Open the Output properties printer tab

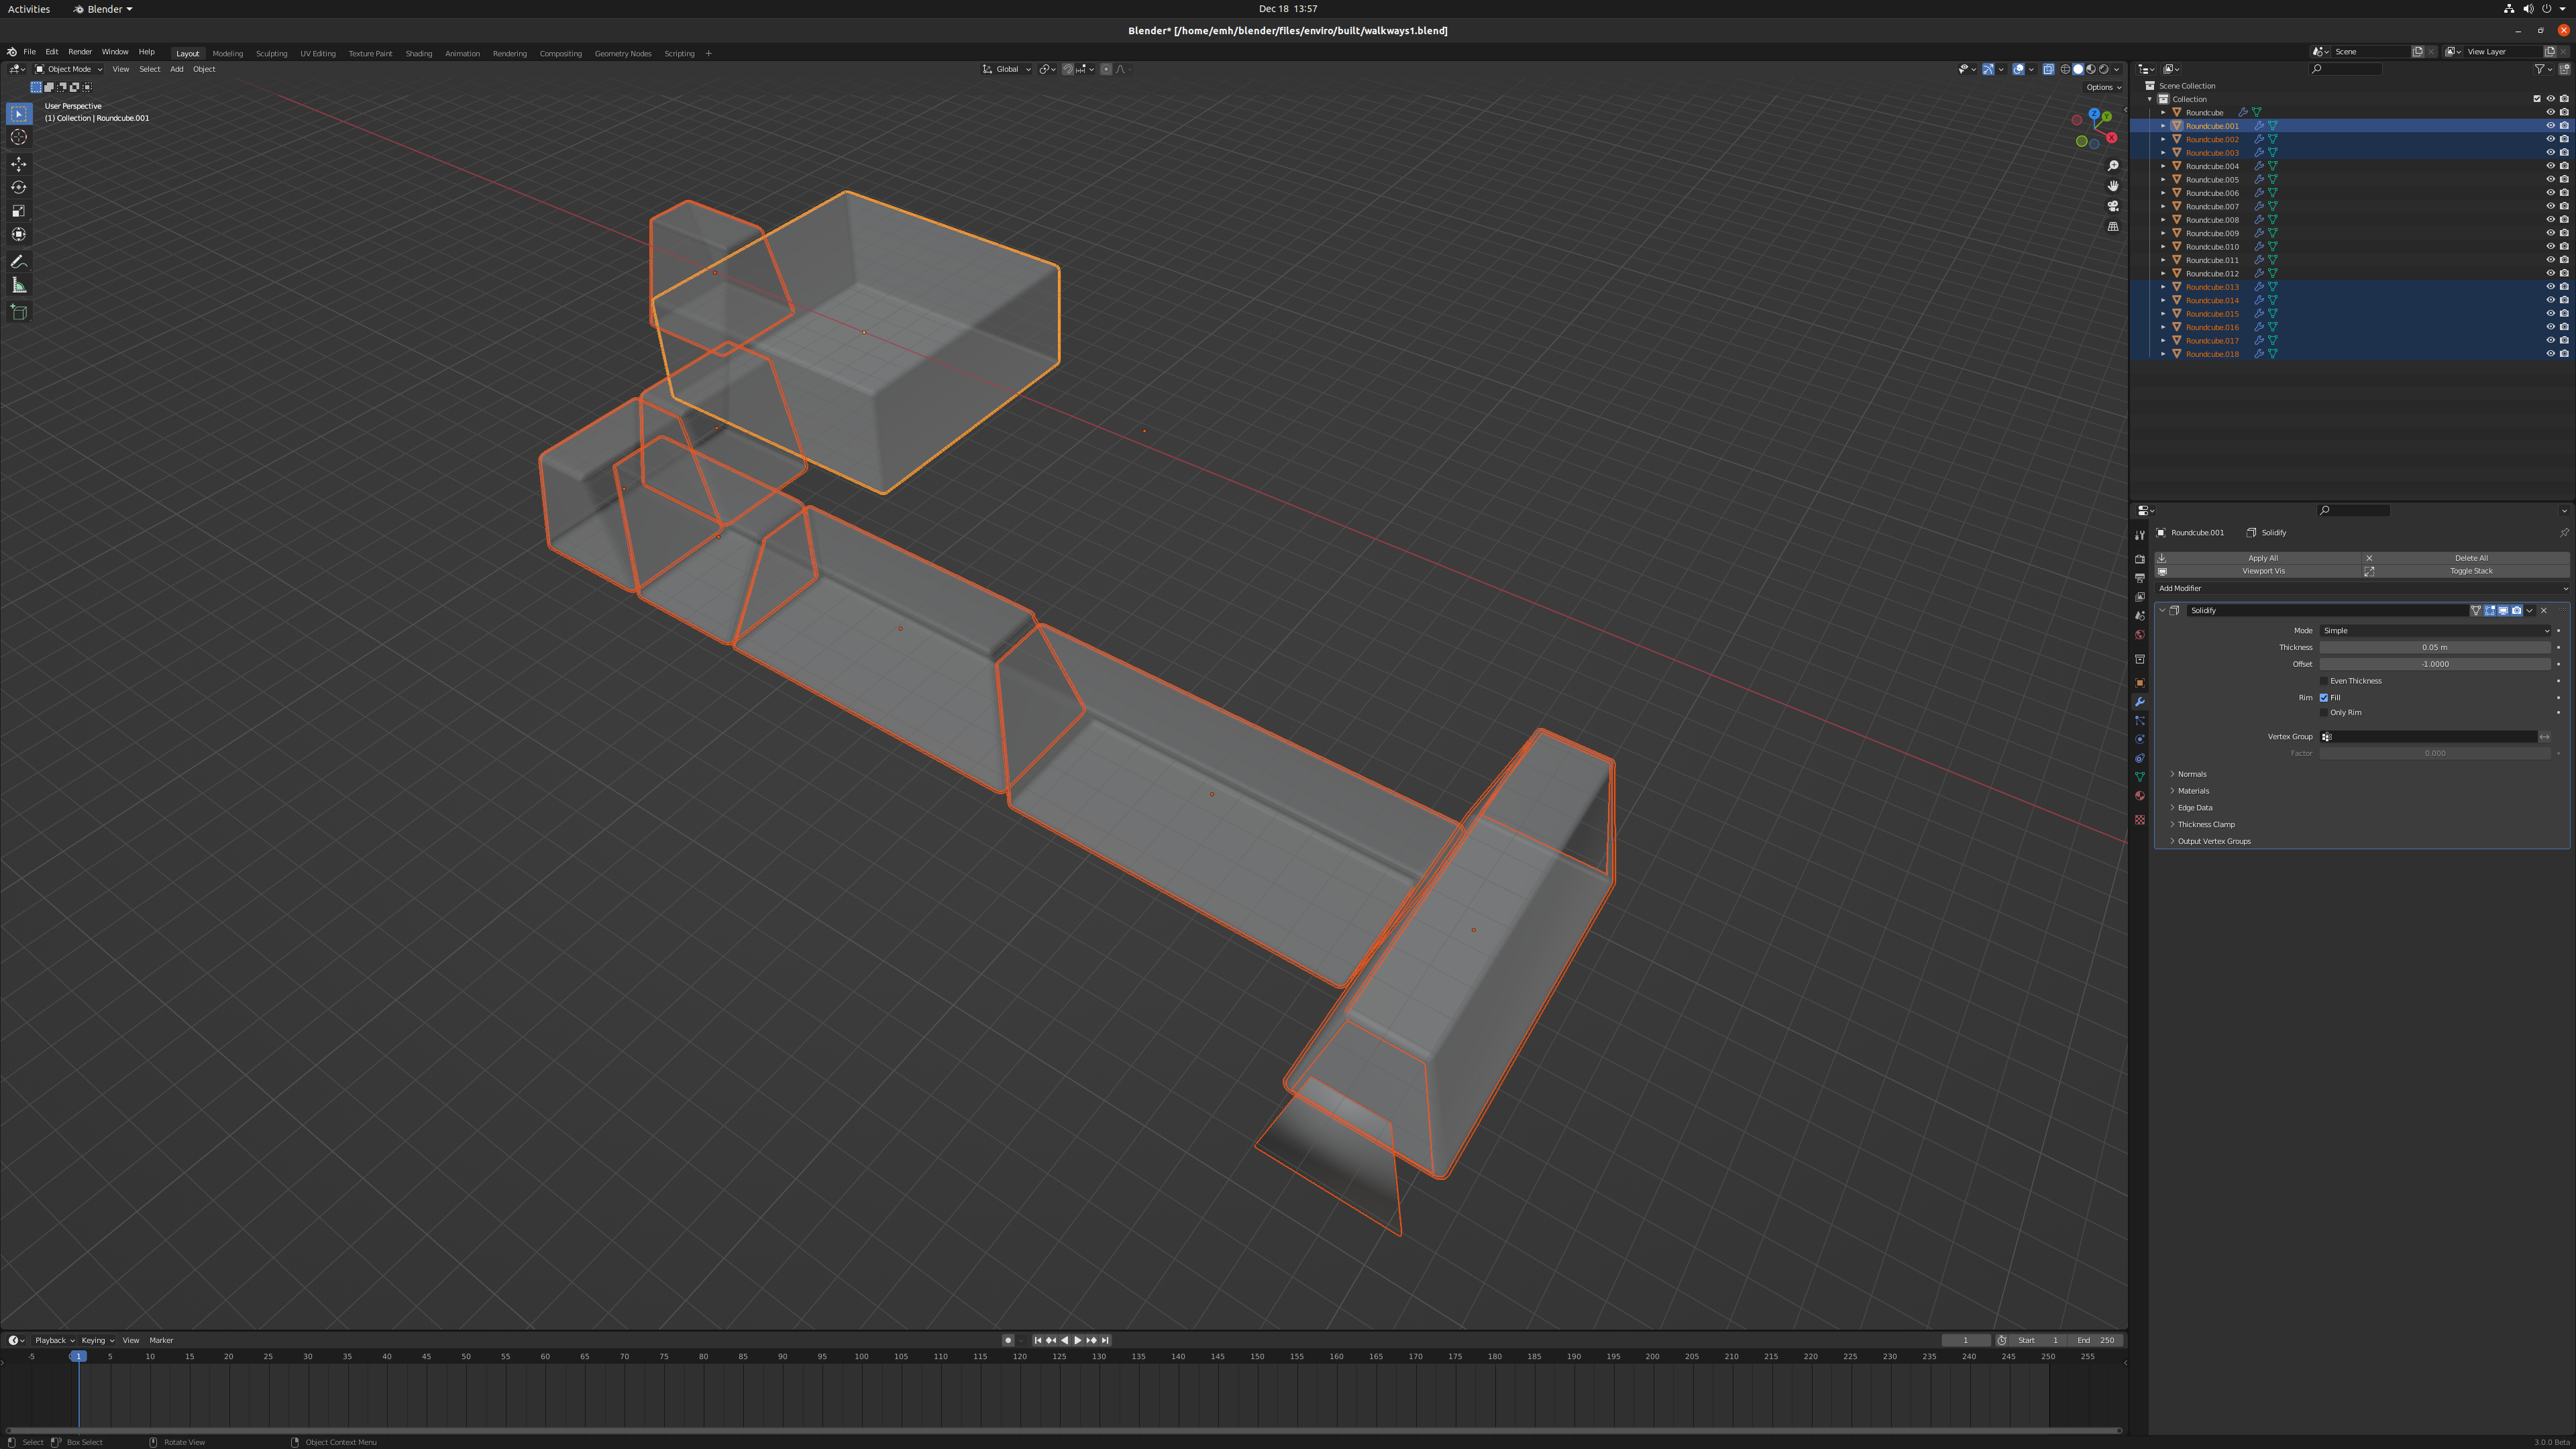(2140, 578)
